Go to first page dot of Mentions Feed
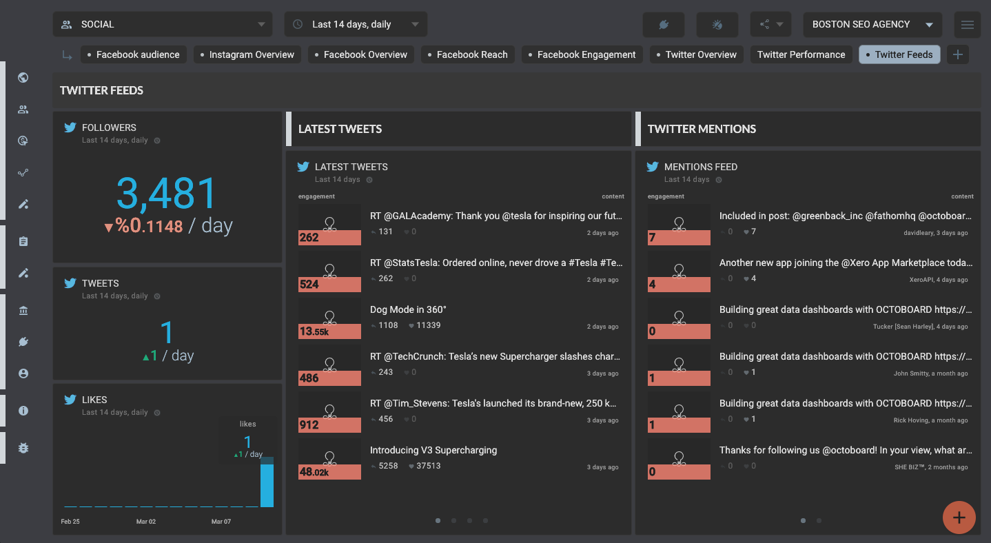Viewport: 991px width, 543px height. point(804,521)
